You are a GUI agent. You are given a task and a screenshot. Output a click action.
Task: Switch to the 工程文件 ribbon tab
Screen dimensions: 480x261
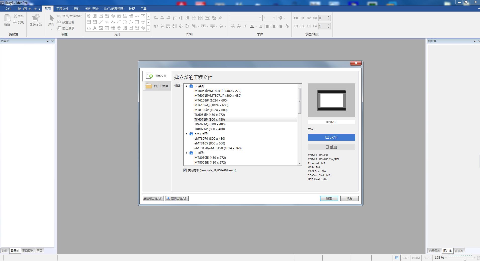pyautogui.click(x=62, y=9)
